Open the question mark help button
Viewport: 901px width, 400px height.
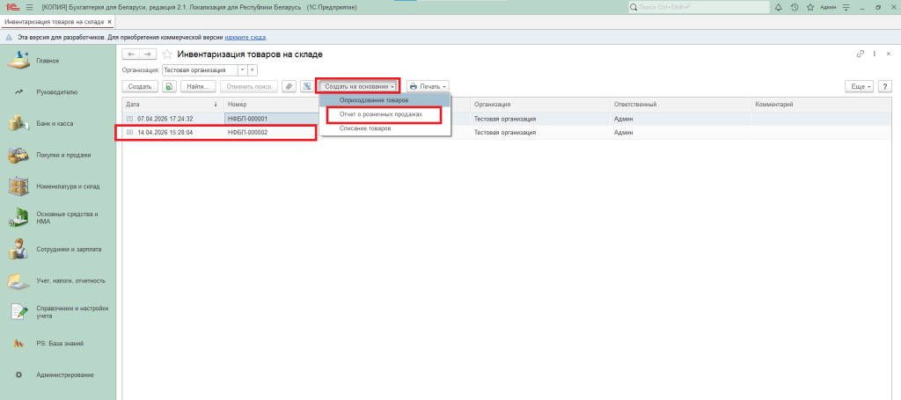886,86
